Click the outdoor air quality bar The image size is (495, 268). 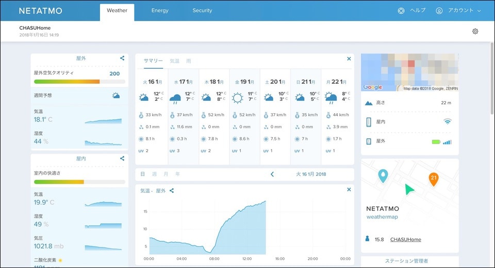coord(79,81)
